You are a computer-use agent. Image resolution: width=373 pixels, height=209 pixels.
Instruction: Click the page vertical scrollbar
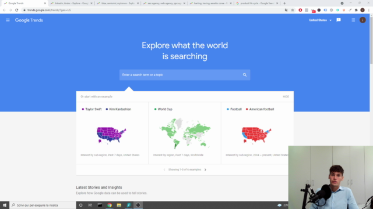[371, 40]
